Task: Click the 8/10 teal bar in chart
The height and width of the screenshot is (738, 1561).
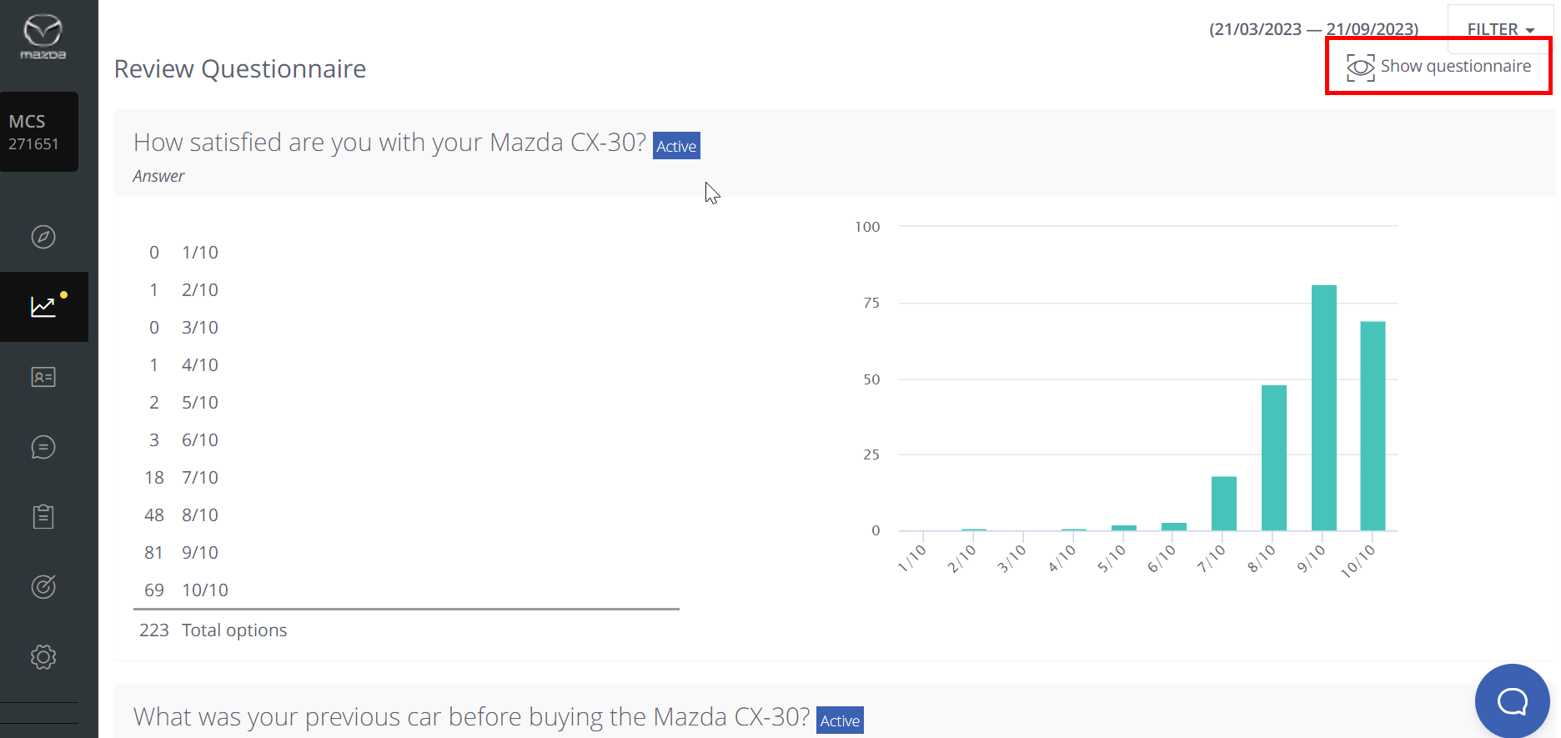Action: [1274, 458]
